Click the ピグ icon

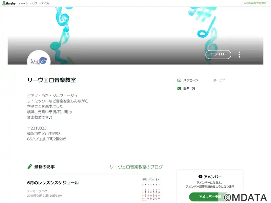click(215, 80)
